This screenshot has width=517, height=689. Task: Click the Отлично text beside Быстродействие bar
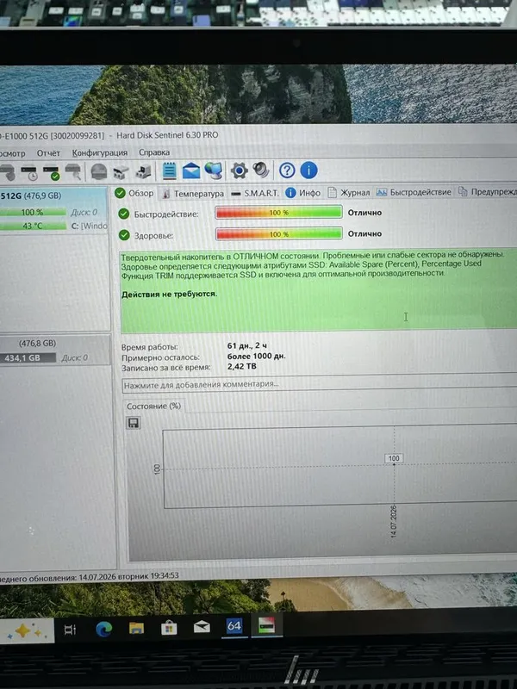(364, 213)
